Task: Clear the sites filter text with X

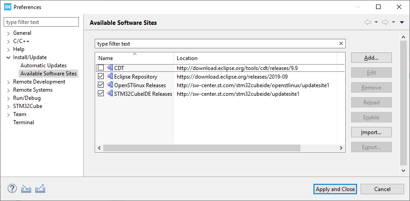Action: coord(341,43)
